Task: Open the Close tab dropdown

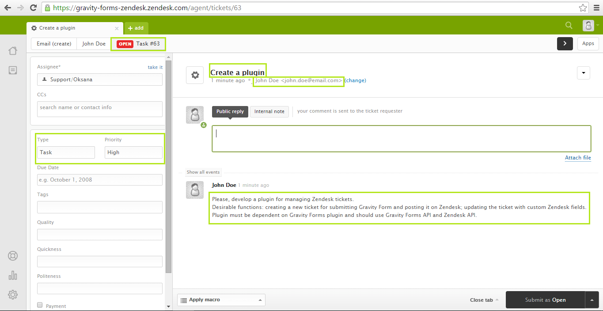Action: click(484, 300)
